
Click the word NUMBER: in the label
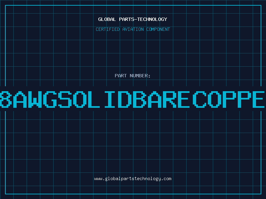(140, 76)
